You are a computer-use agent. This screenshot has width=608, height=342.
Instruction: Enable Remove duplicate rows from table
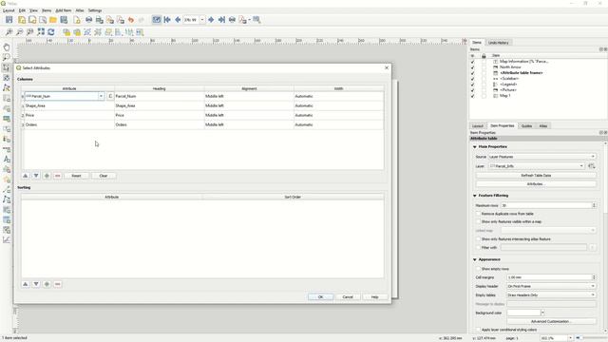tap(478, 214)
